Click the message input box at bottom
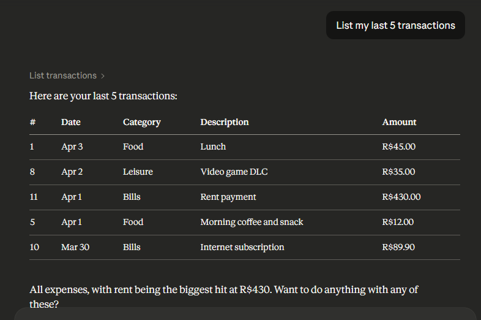481x320 pixels. pyautogui.click(x=245, y=313)
